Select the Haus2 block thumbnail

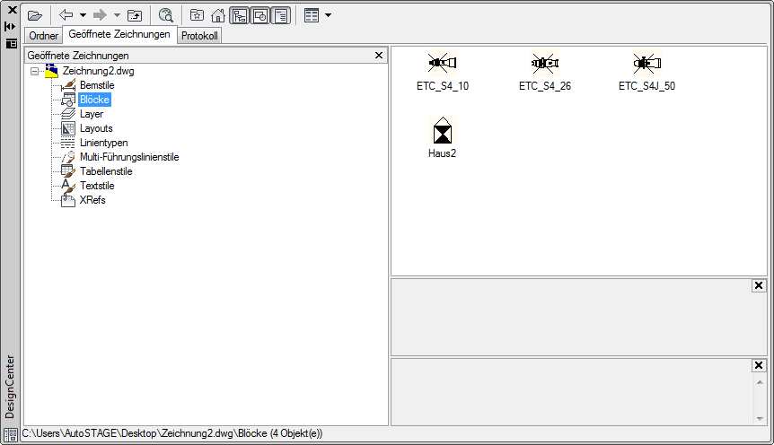443,135
